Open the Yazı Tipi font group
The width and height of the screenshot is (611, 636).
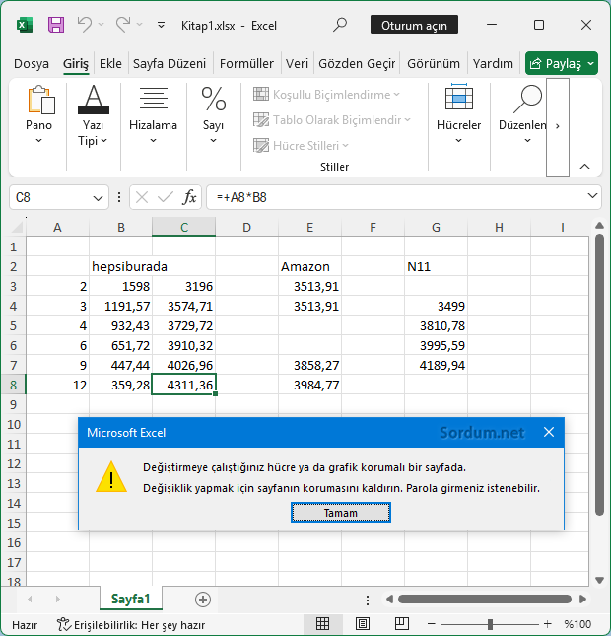pyautogui.click(x=94, y=114)
